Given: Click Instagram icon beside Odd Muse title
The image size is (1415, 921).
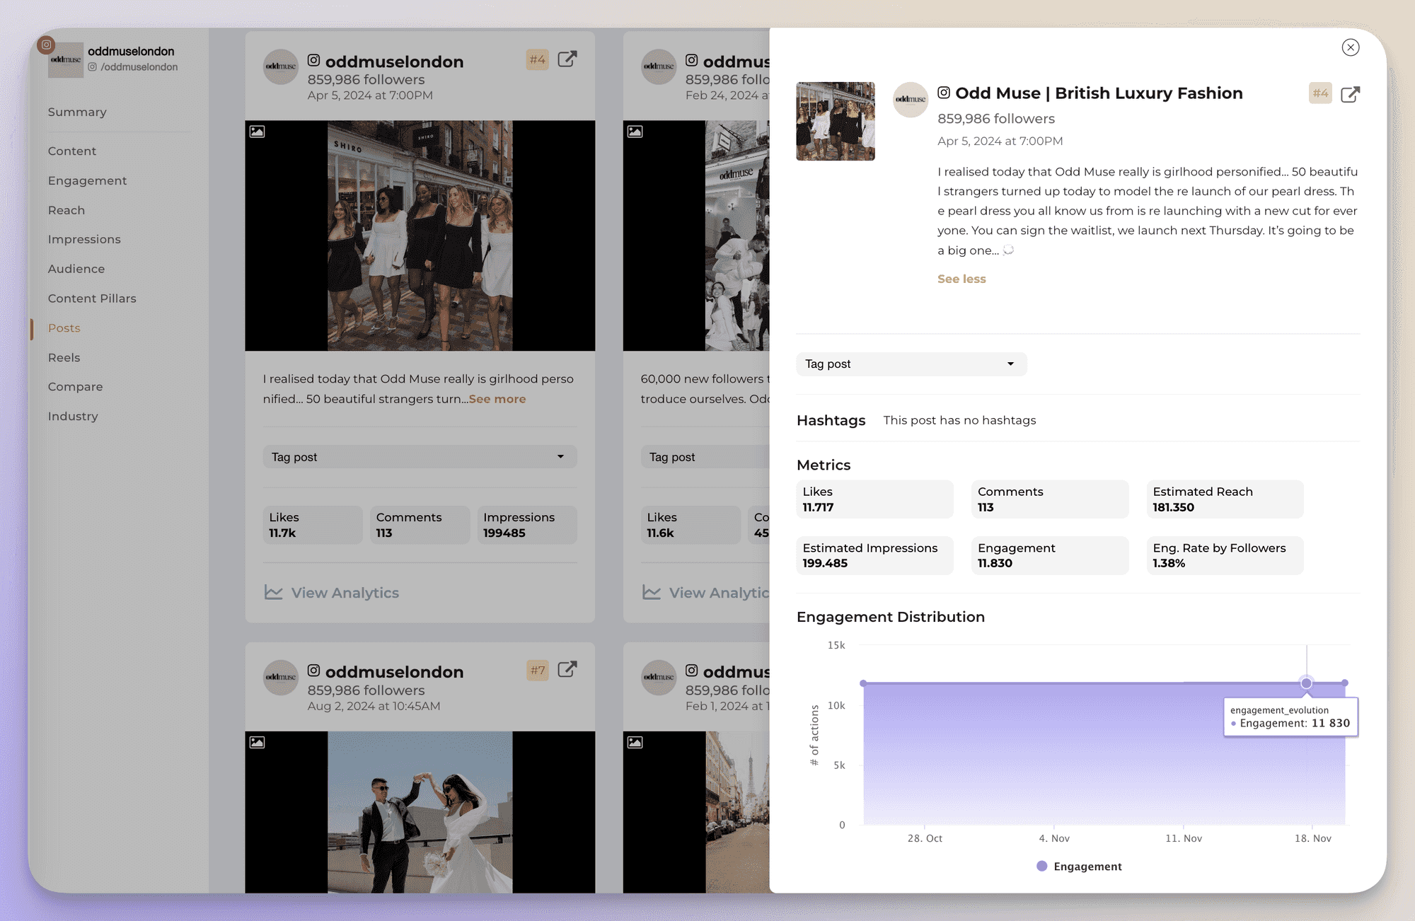Looking at the screenshot, I should tap(944, 93).
